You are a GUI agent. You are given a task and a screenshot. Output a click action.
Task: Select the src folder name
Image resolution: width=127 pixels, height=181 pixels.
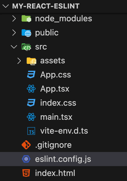(x=41, y=47)
